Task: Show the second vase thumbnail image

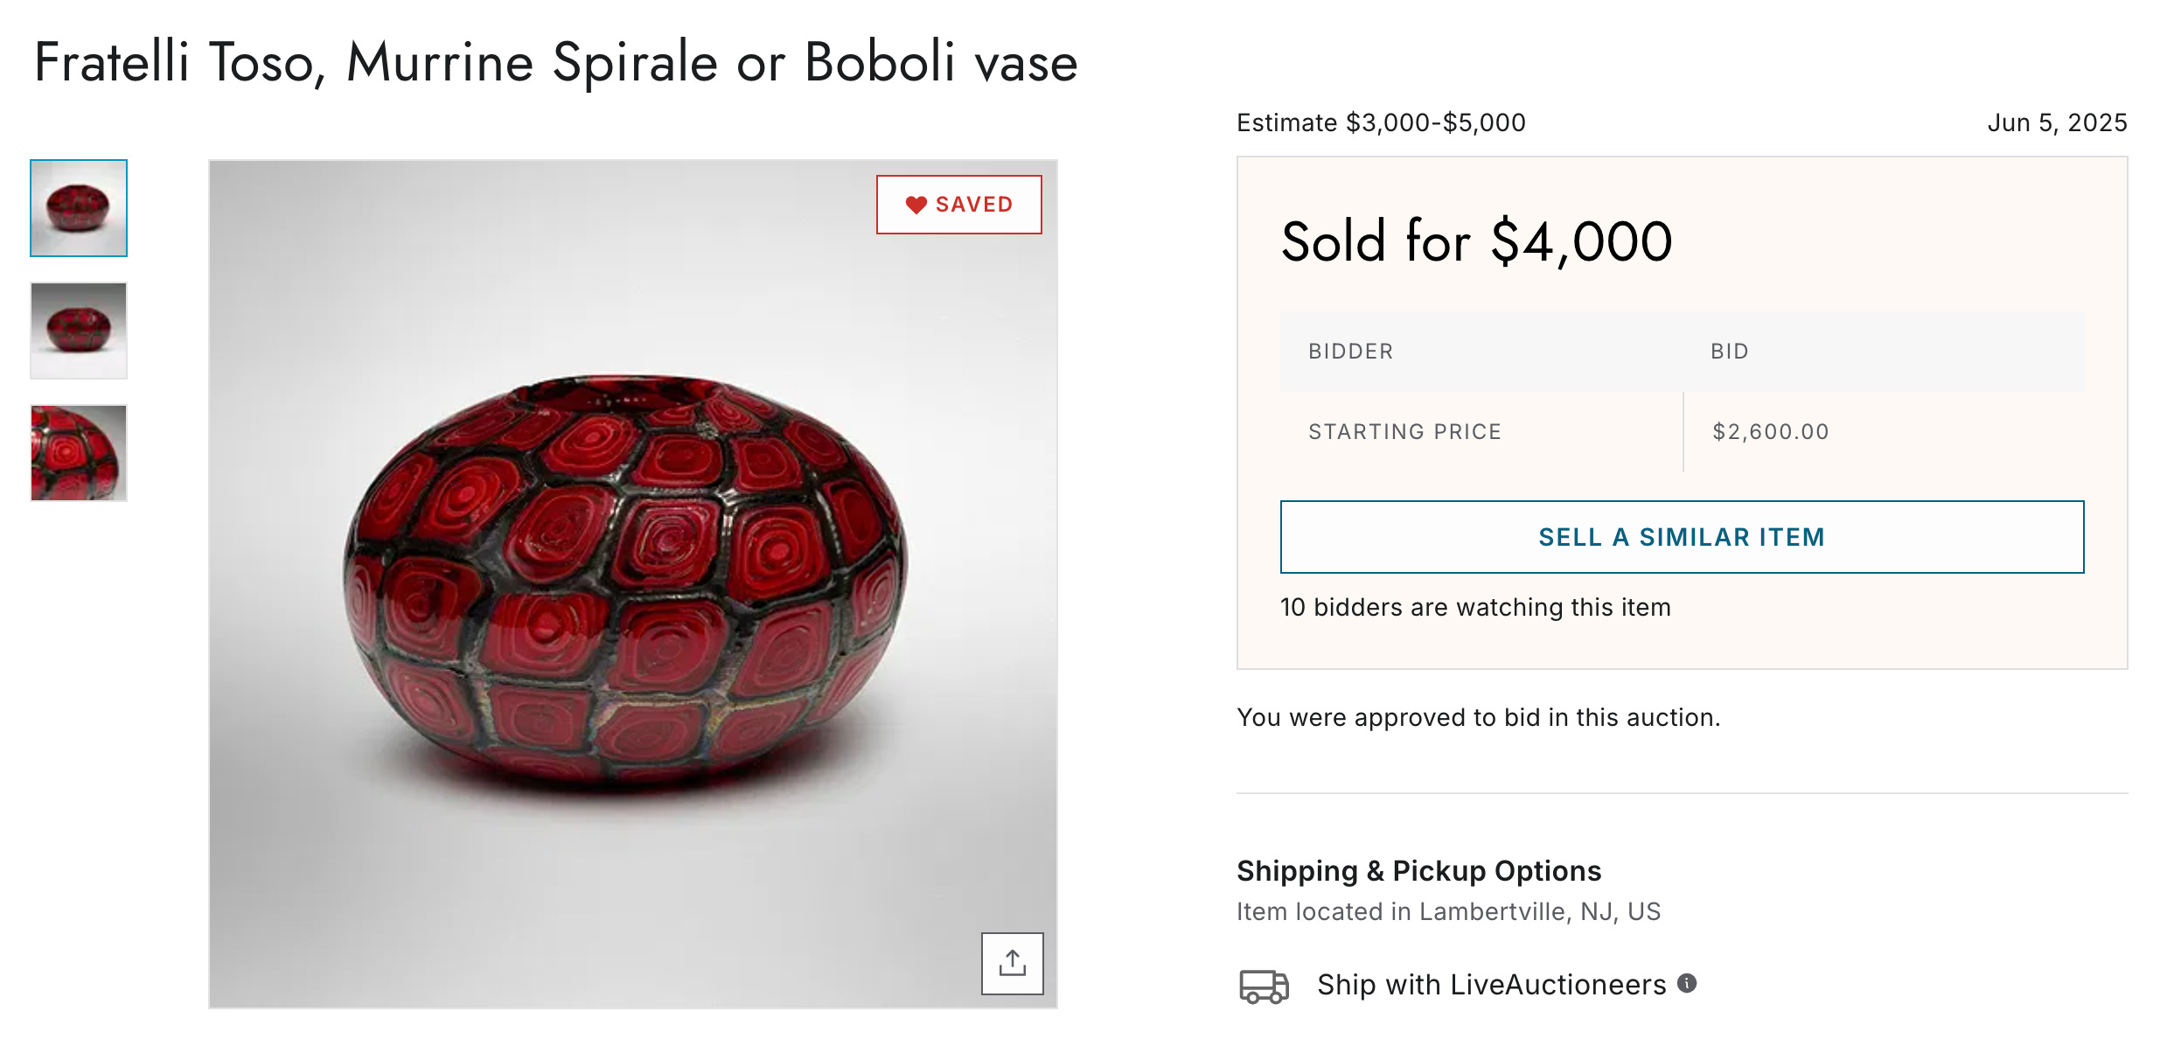Action: click(x=79, y=331)
